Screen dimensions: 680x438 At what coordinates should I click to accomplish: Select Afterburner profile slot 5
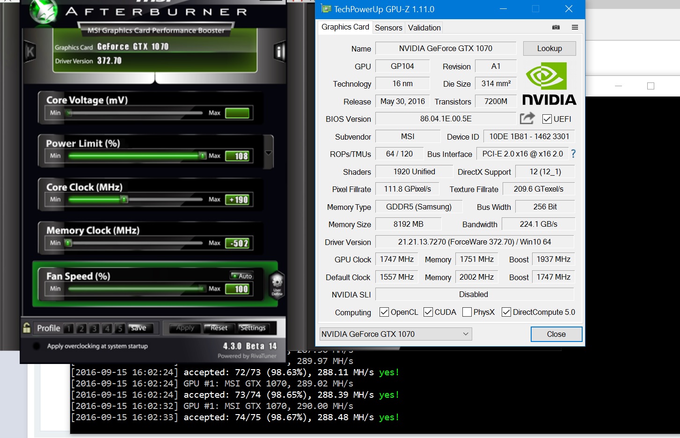120,328
